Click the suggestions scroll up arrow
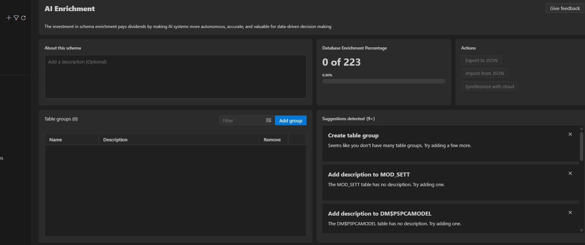The image size is (585, 245). 581,129
